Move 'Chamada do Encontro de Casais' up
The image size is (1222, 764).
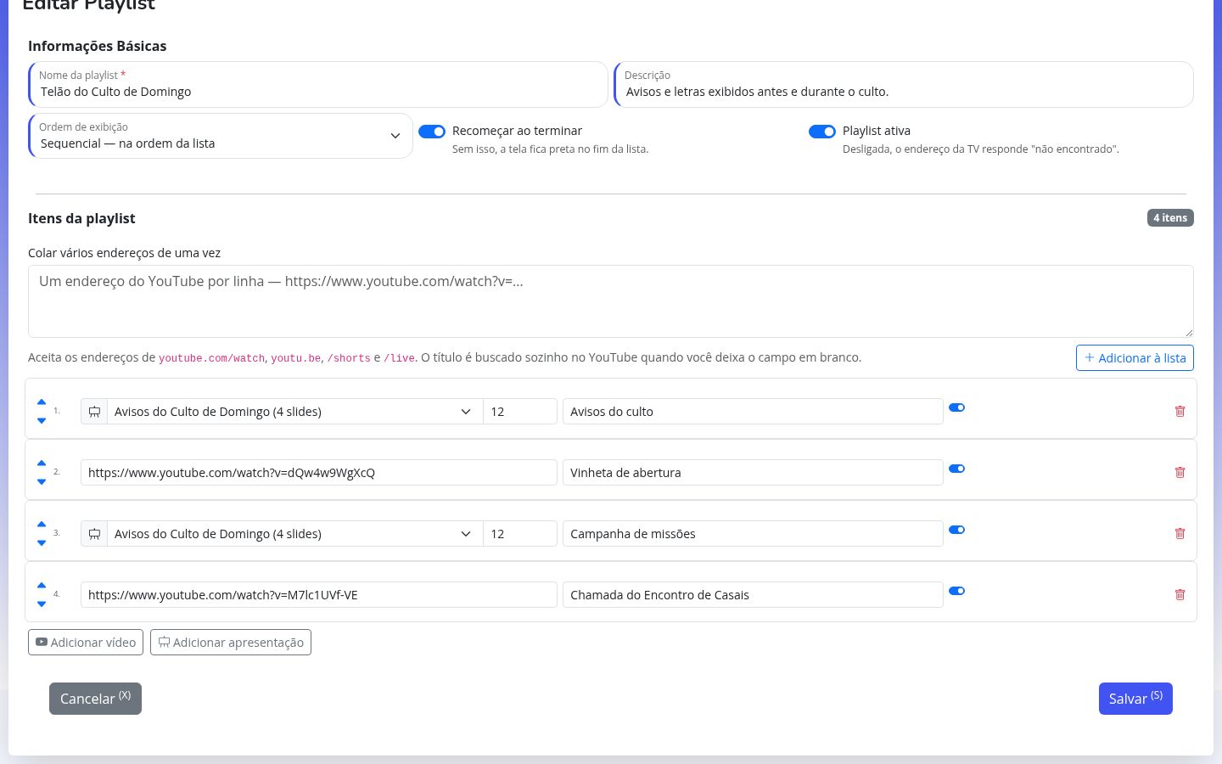click(x=42, y=586)
